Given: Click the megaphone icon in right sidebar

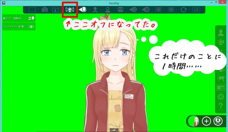Looking at the screenshot, I should 221,78.
